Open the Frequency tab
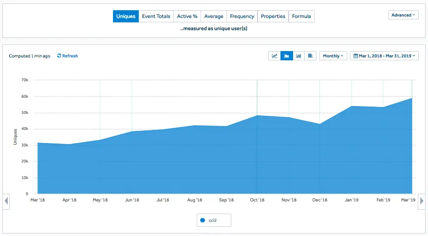Screen dimensions: 428x236 pos(242,16)
